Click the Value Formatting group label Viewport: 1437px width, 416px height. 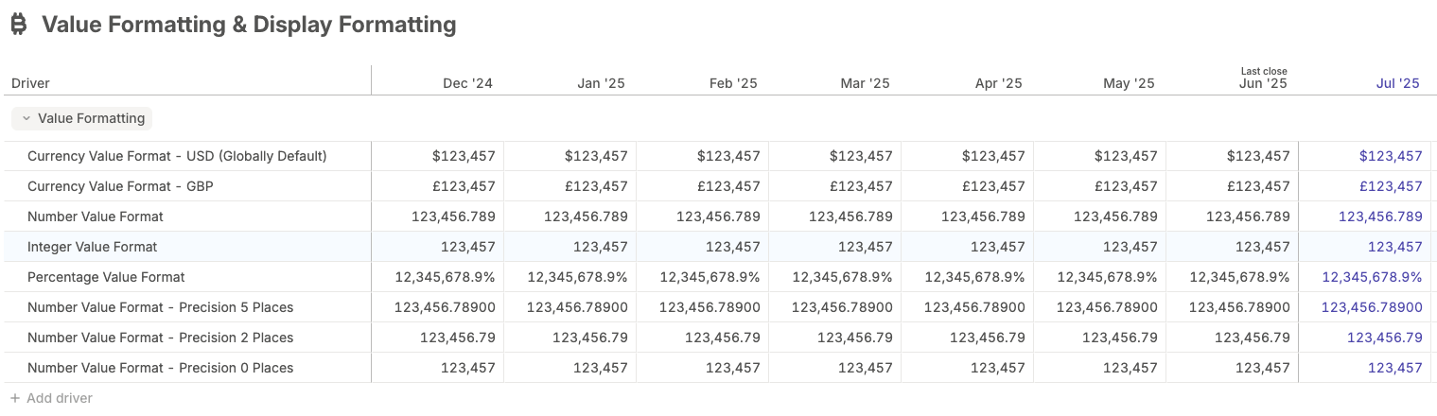pyautogui.click(x=91, y=119)
